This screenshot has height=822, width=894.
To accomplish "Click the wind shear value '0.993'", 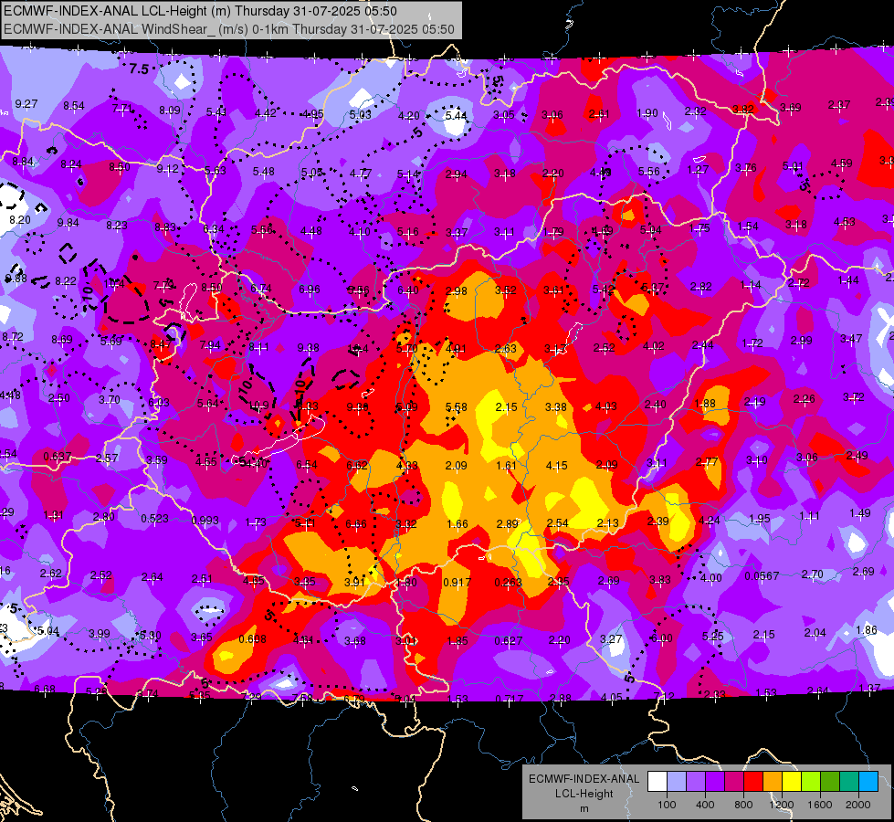I will pyautogui.click(x=205, y=521).
